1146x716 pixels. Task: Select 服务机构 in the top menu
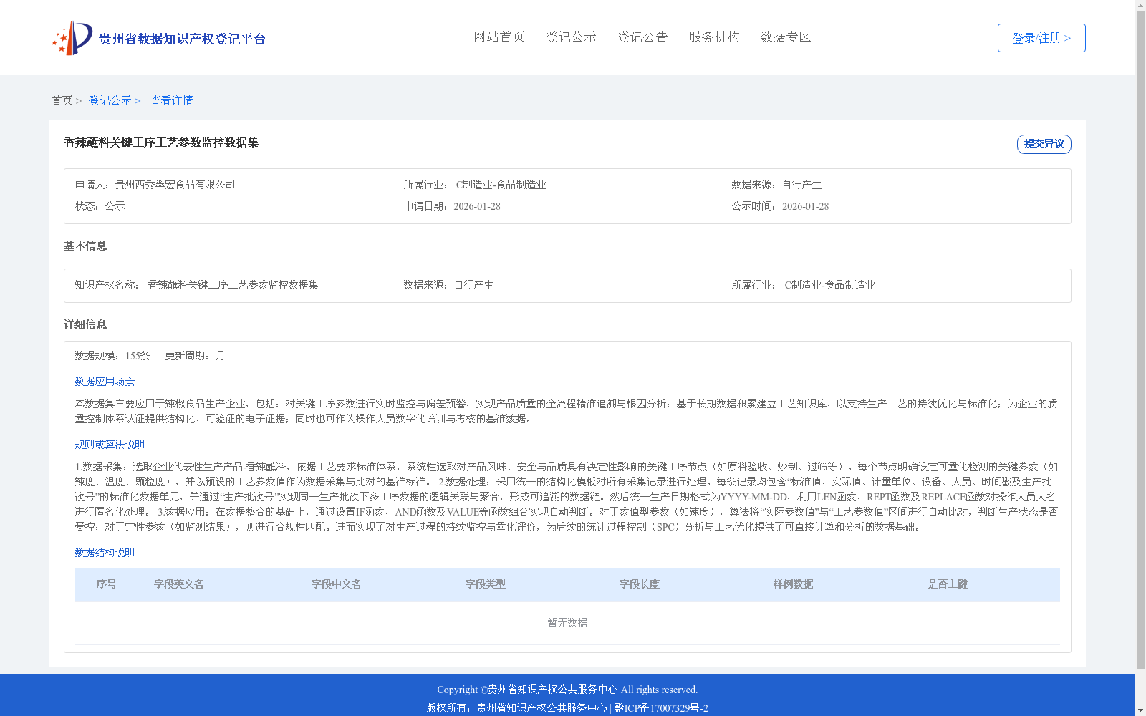[x=714, y=37]
